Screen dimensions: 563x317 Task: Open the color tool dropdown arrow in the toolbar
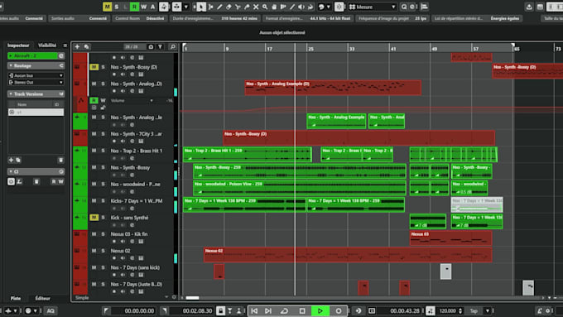329,7
